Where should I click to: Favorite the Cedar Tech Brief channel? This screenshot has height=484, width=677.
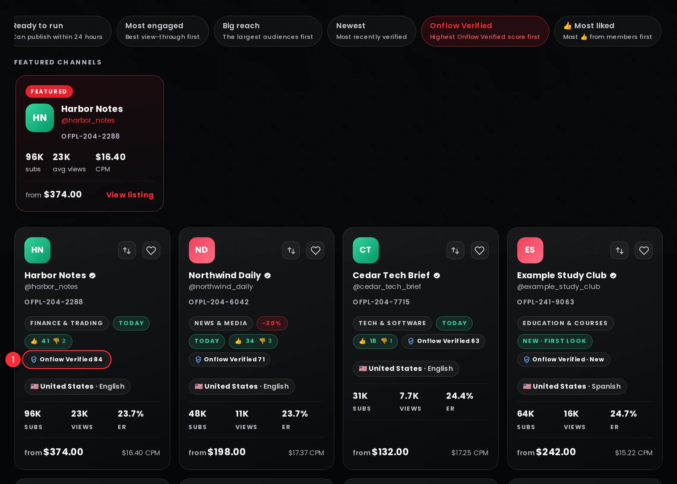pyautogui.click(x=480, y=250)
